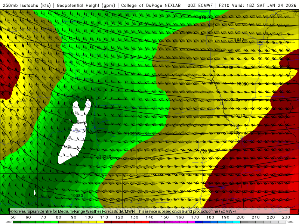Click the 180 value on color scale
The width and height of the screenshot is (299, 224).
coord(210,217)
